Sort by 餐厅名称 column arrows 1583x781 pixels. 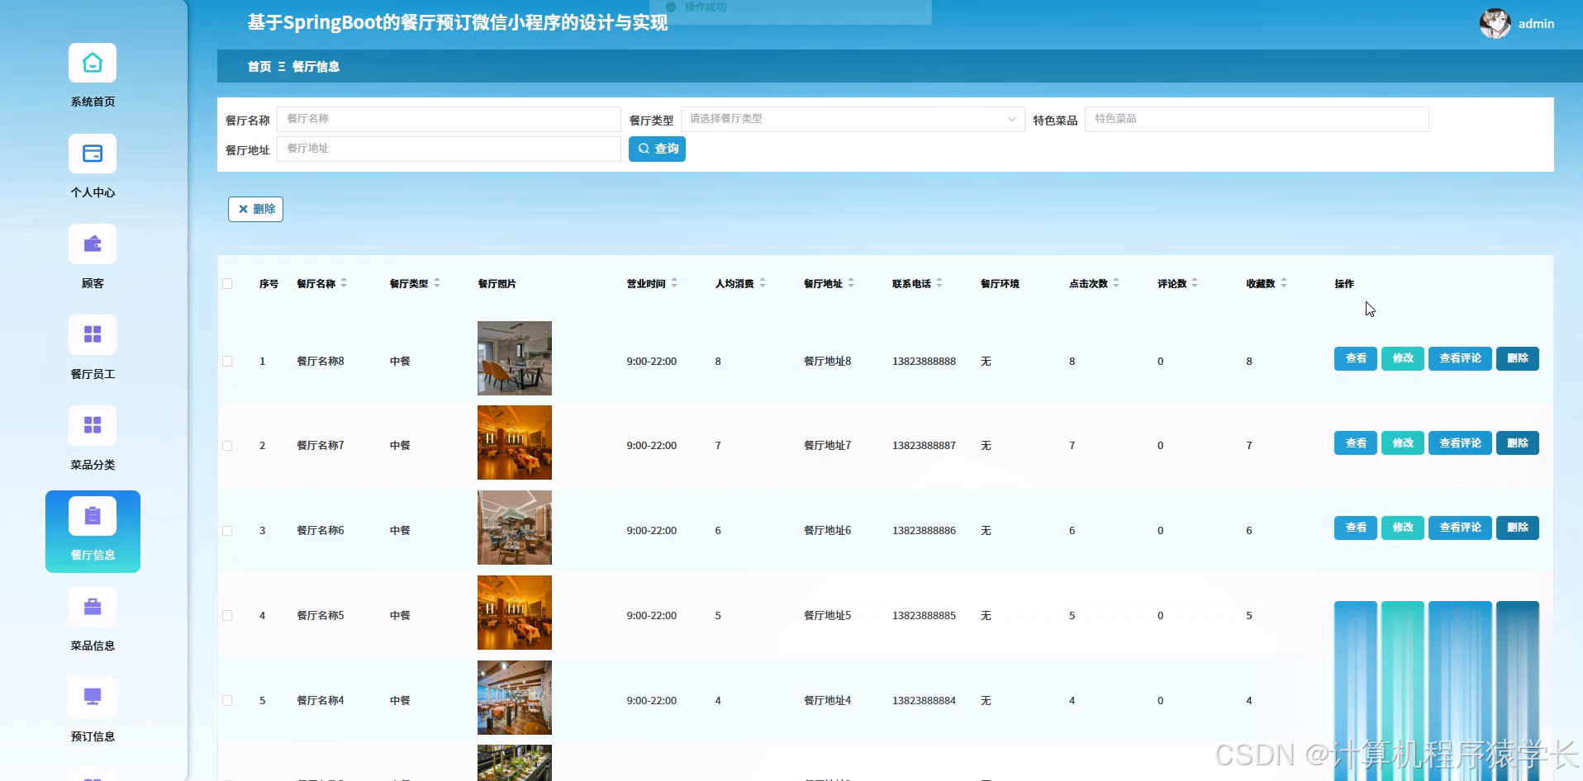pyautogui.click(x=344, y=283)
